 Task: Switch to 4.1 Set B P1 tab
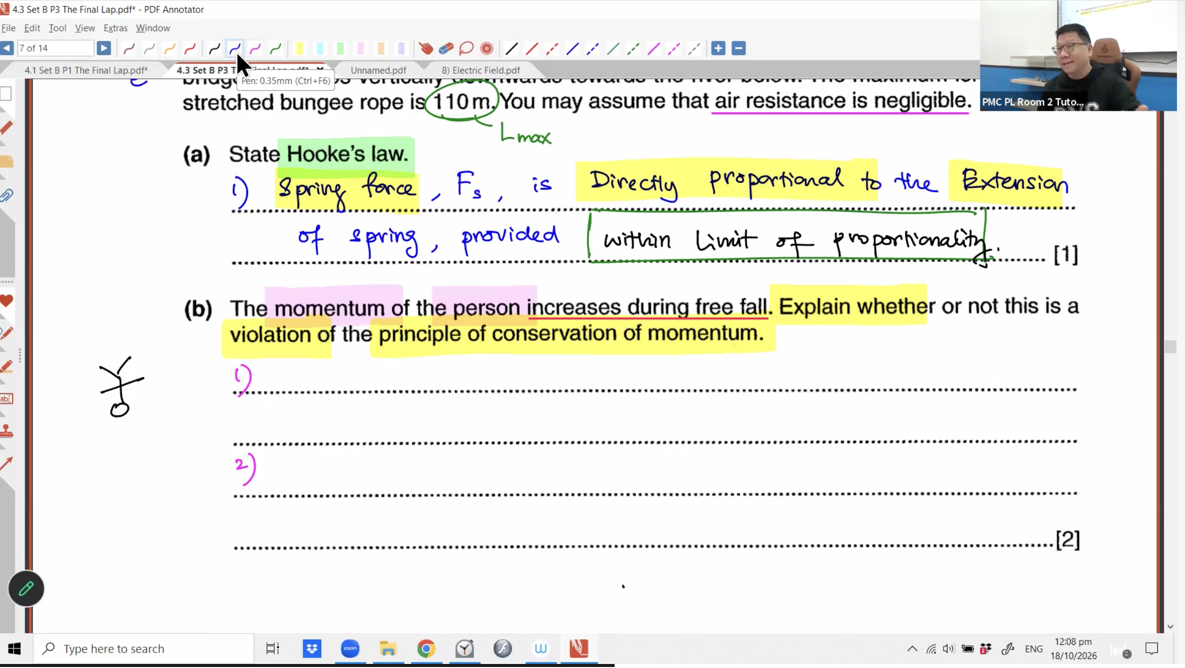coord(86,70)
